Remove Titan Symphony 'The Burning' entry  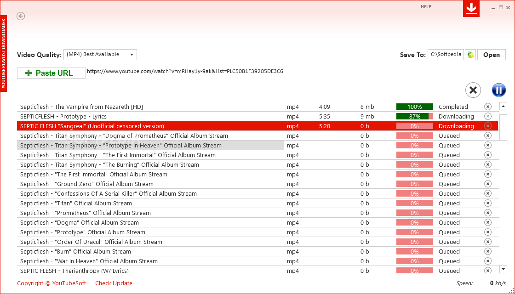click(x=488, y=164)
